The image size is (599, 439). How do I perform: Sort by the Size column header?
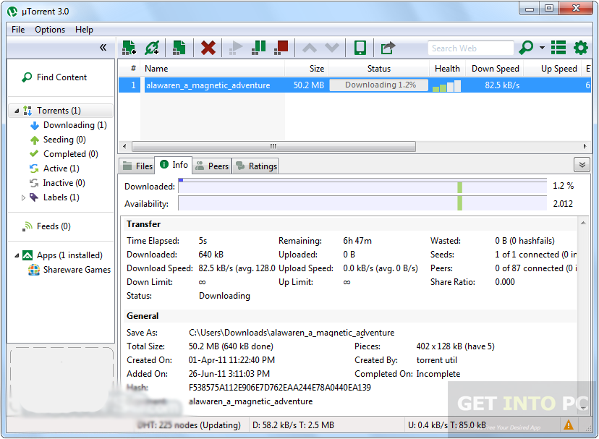307,69
